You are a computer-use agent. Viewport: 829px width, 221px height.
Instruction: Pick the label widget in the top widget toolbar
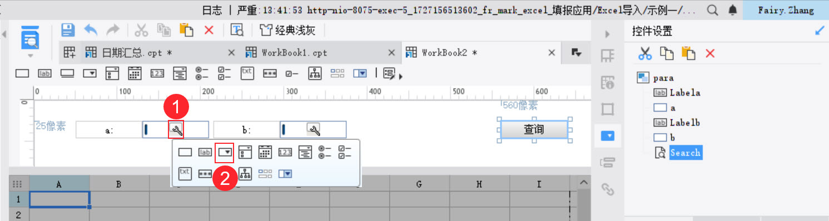(44, 73)
